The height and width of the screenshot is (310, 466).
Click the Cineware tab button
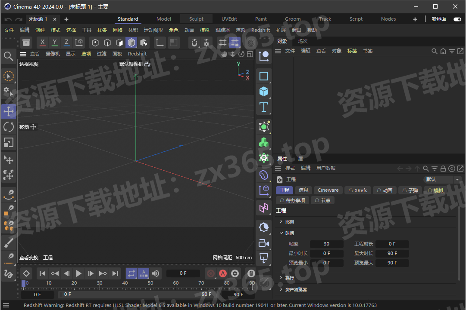(328, 190)
